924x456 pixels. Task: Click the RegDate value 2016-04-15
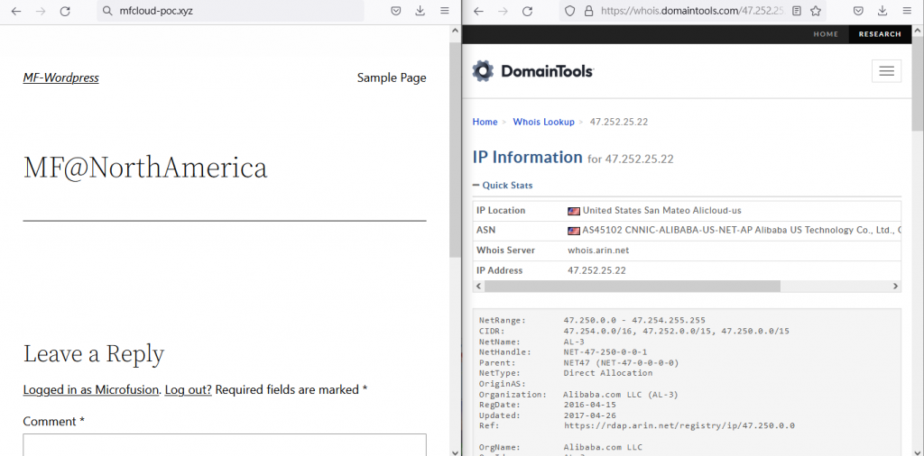(x=589, y=405)
